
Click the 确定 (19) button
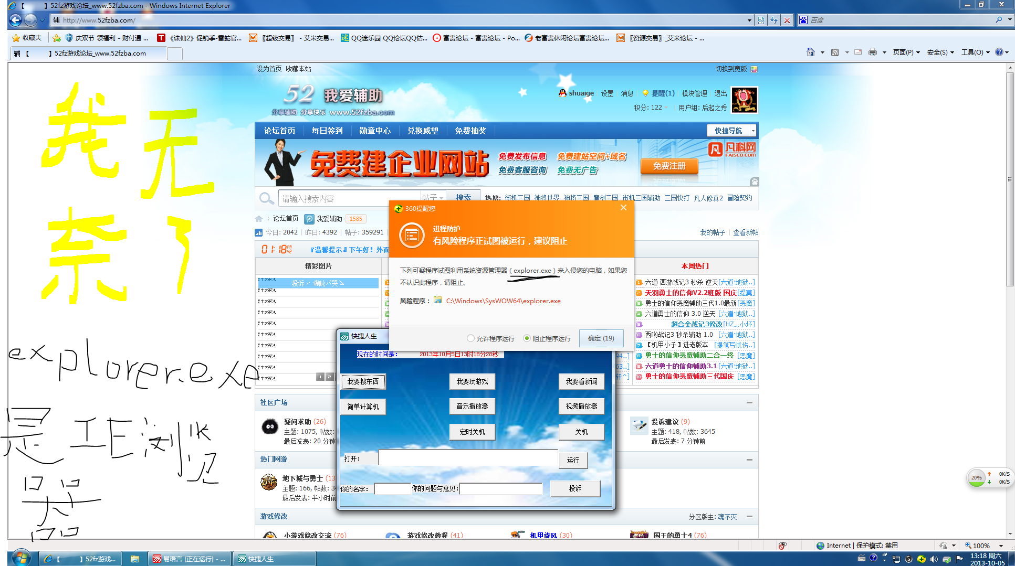tap(601, 338)
